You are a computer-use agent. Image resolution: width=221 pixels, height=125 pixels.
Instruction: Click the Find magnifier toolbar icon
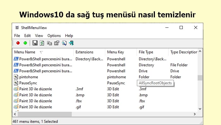64,43
